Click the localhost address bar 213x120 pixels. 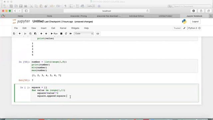106,11
